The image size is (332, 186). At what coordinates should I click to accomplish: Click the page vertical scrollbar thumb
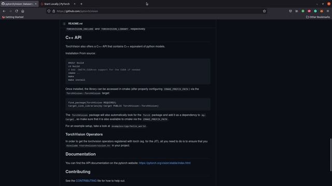coord(330,155)
